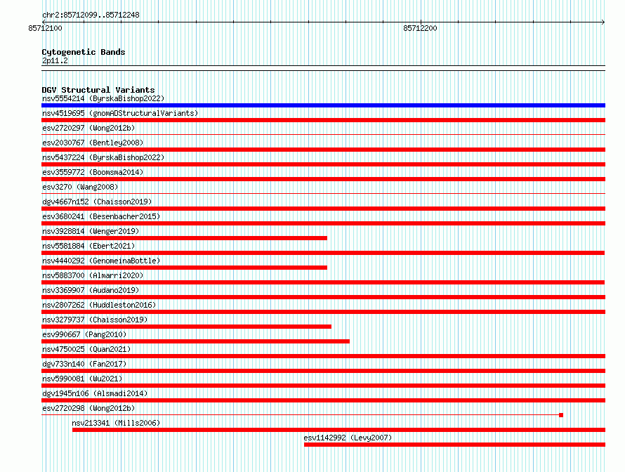Open nsv4519695 (gnomADStructuralVariants) label
The height and width of the screenshot is (472, 625).
point(120,113)
